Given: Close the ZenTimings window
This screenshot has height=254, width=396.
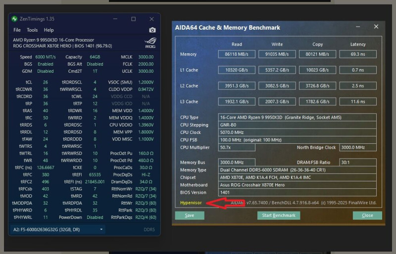Looking at the screenshot, I should pyautogui.click(x=151, y=19).
